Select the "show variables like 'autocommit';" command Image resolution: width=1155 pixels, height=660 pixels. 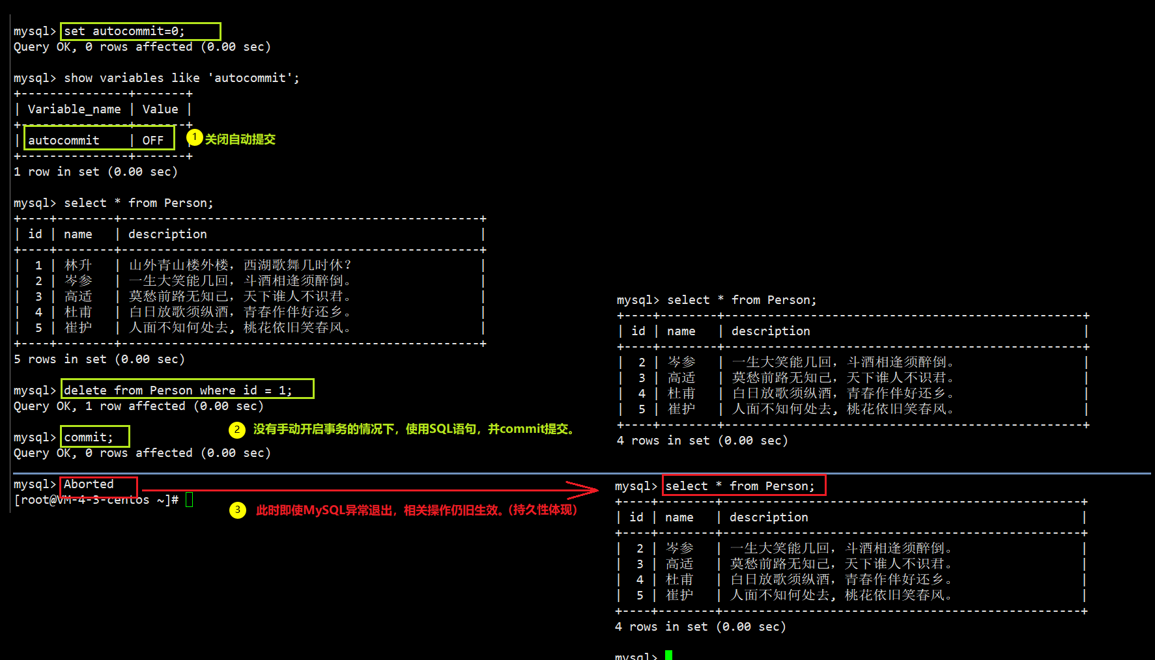[182, 78]
